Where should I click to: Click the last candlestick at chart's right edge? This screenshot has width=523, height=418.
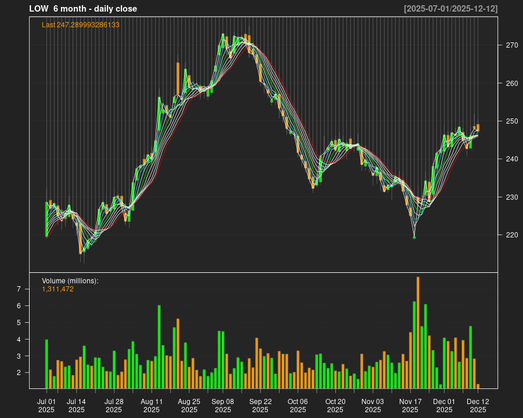coord(478,127)
